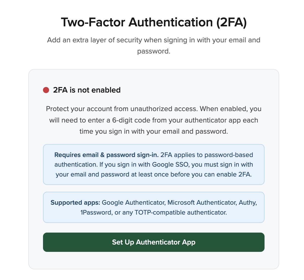Click "authenticator app each" in the description
304x280 pixels.
pos(221,120)
